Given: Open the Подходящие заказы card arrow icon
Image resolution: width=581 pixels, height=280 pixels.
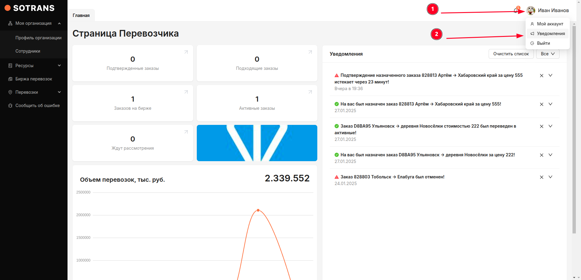Looking at the screenshot, I should click(x=310, y=52).
